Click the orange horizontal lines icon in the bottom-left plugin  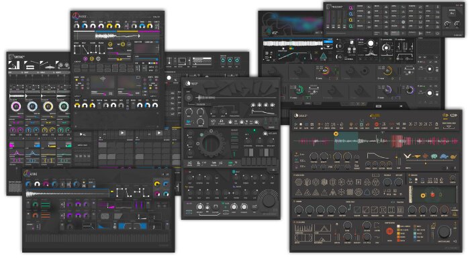[45, 215]
